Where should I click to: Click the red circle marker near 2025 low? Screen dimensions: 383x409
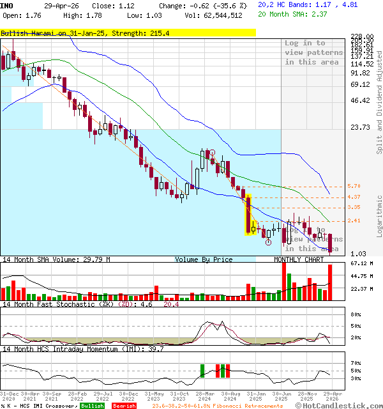pyautogui.click(x=269, y=242)
